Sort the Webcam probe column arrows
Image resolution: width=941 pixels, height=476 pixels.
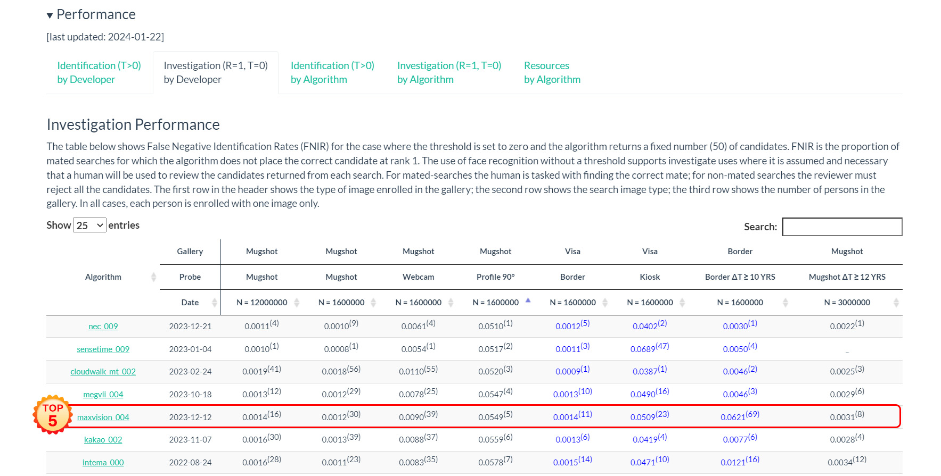coord(451,303)
